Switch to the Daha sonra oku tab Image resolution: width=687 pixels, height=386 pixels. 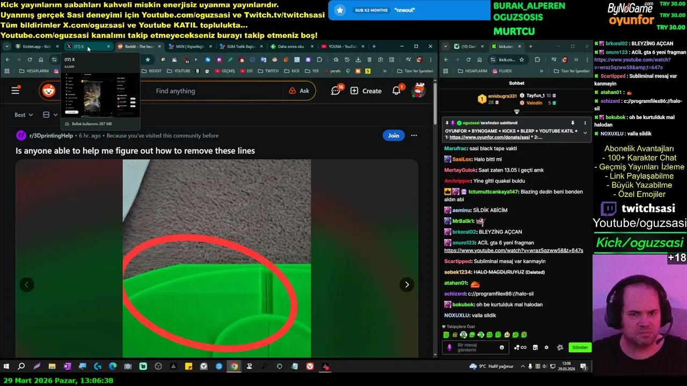pyautogui.click(x=290, y=47)
